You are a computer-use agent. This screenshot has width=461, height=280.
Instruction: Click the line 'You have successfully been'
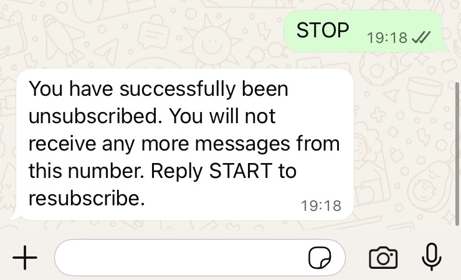[x=158, y=89]
